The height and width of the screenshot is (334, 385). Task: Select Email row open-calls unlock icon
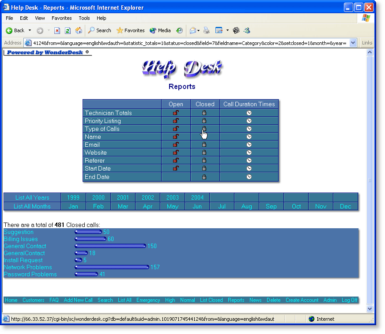tap(176, 145)
